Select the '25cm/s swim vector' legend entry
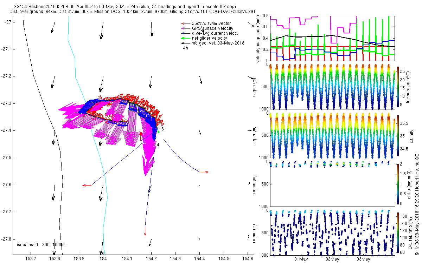The width and height of the screenshot is (422, 263). pos(211,23)
